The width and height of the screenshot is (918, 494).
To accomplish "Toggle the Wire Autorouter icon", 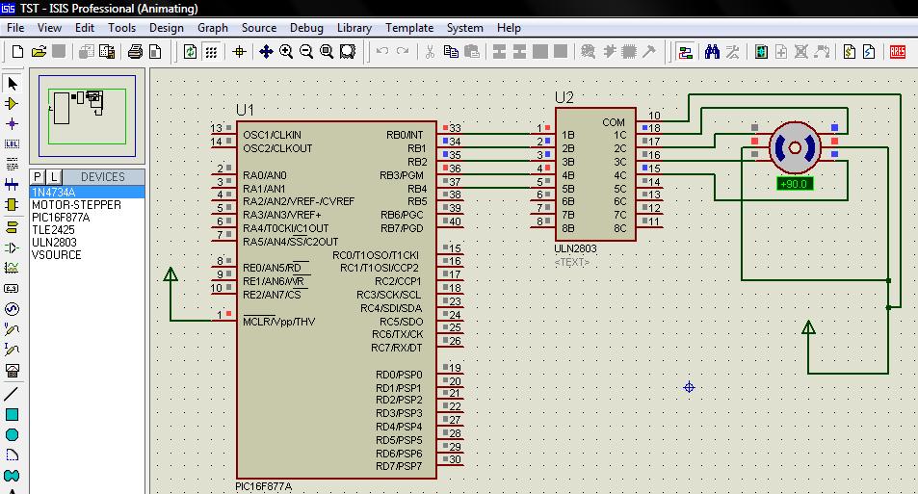I will coord(685,51).
